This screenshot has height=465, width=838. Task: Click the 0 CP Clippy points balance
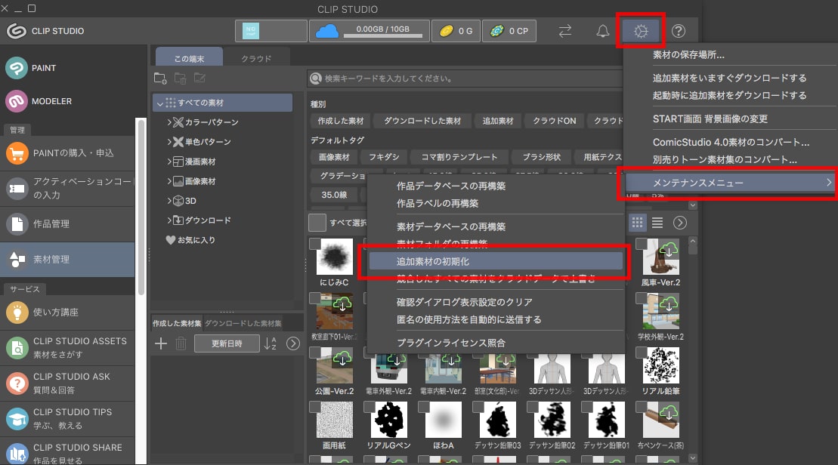(509, 31)
